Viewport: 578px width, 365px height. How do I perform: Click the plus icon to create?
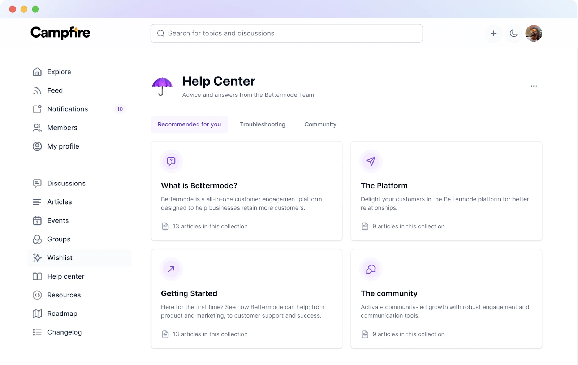(x=493, y=33)
